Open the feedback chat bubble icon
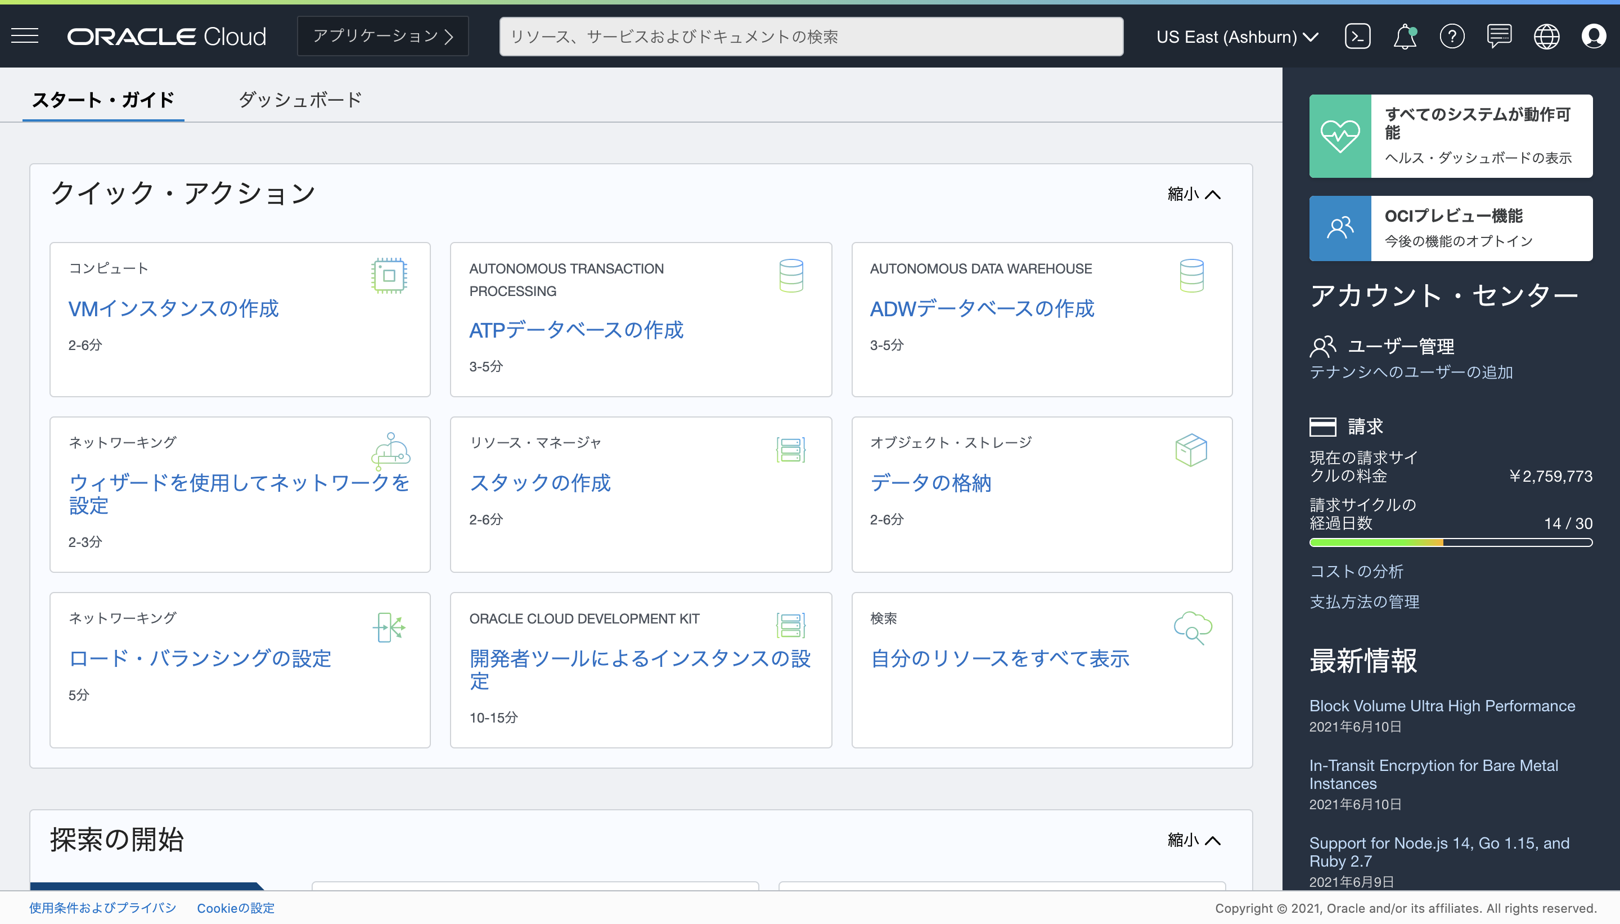This screenshot has width=1620, height=924. 1499,36
